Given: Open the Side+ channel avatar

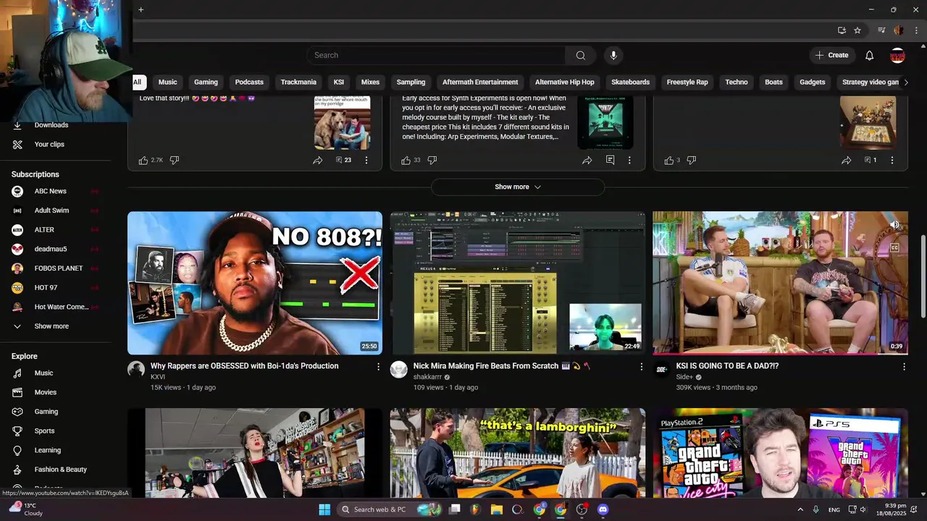Looking at the screenshot, I should tap(662, 370).
